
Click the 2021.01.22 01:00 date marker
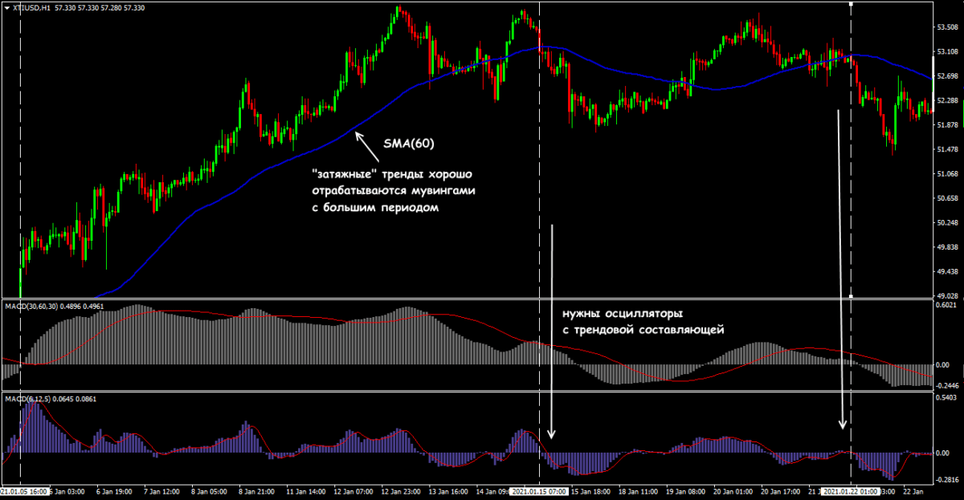coord(851,490)
